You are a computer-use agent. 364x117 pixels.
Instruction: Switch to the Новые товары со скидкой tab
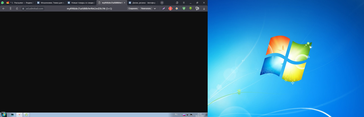pos(81,3)
